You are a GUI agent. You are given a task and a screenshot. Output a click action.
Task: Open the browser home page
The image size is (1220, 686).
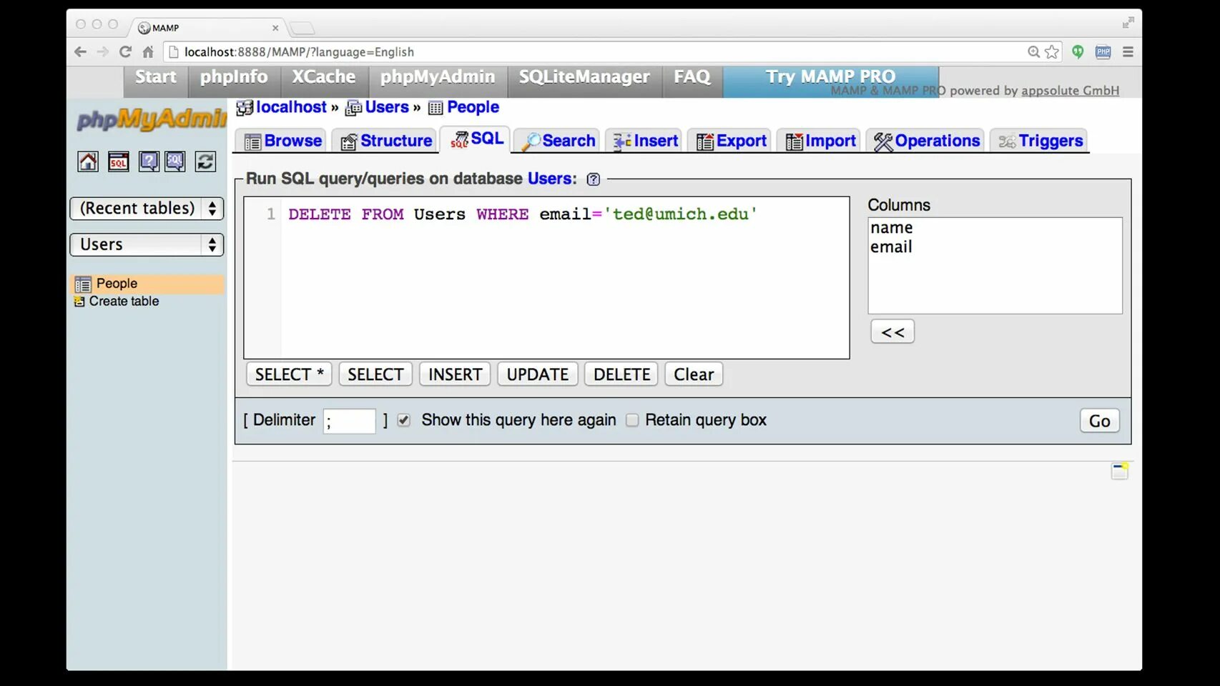[148, 51]
